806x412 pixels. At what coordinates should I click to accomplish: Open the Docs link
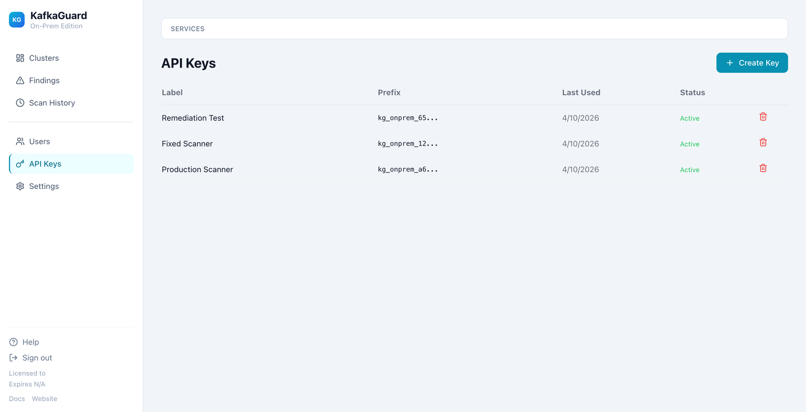coord(17,399)
